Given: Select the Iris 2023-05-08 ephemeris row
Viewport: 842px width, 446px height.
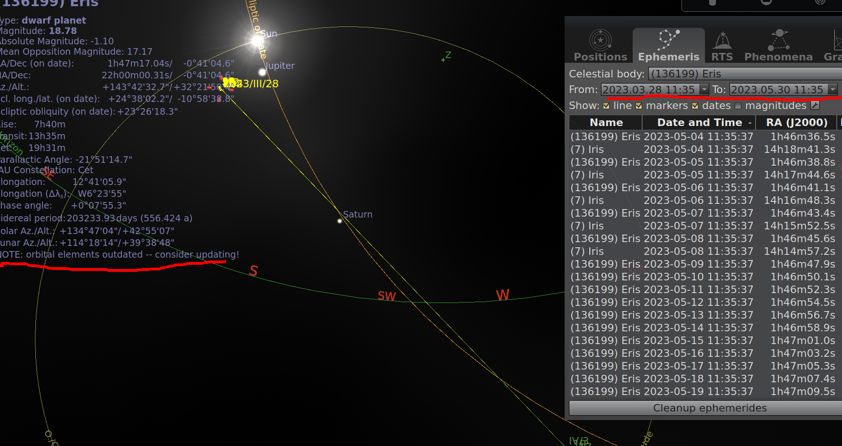Looking at the screenshot, I should 662,251.
